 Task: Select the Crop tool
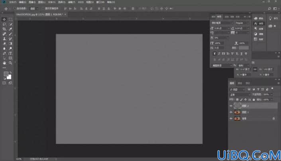pos(4,29)
